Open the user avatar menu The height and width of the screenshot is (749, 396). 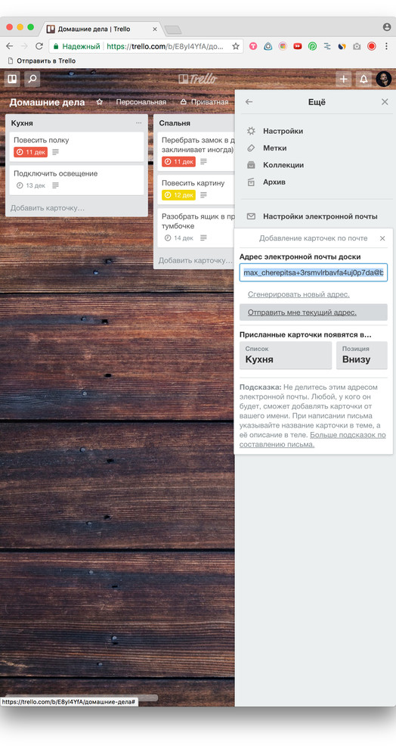click(x=384, y=79)
